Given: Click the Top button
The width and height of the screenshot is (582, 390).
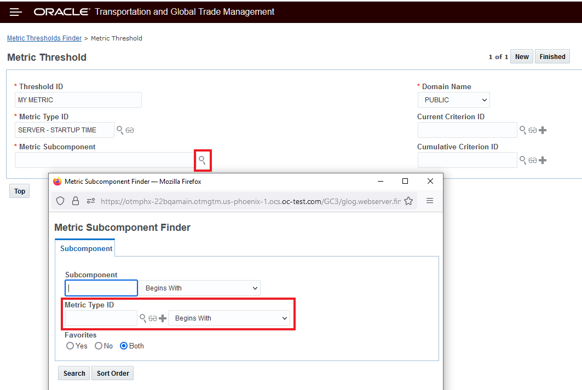Looking at the screenshot, I should point(19,191).
